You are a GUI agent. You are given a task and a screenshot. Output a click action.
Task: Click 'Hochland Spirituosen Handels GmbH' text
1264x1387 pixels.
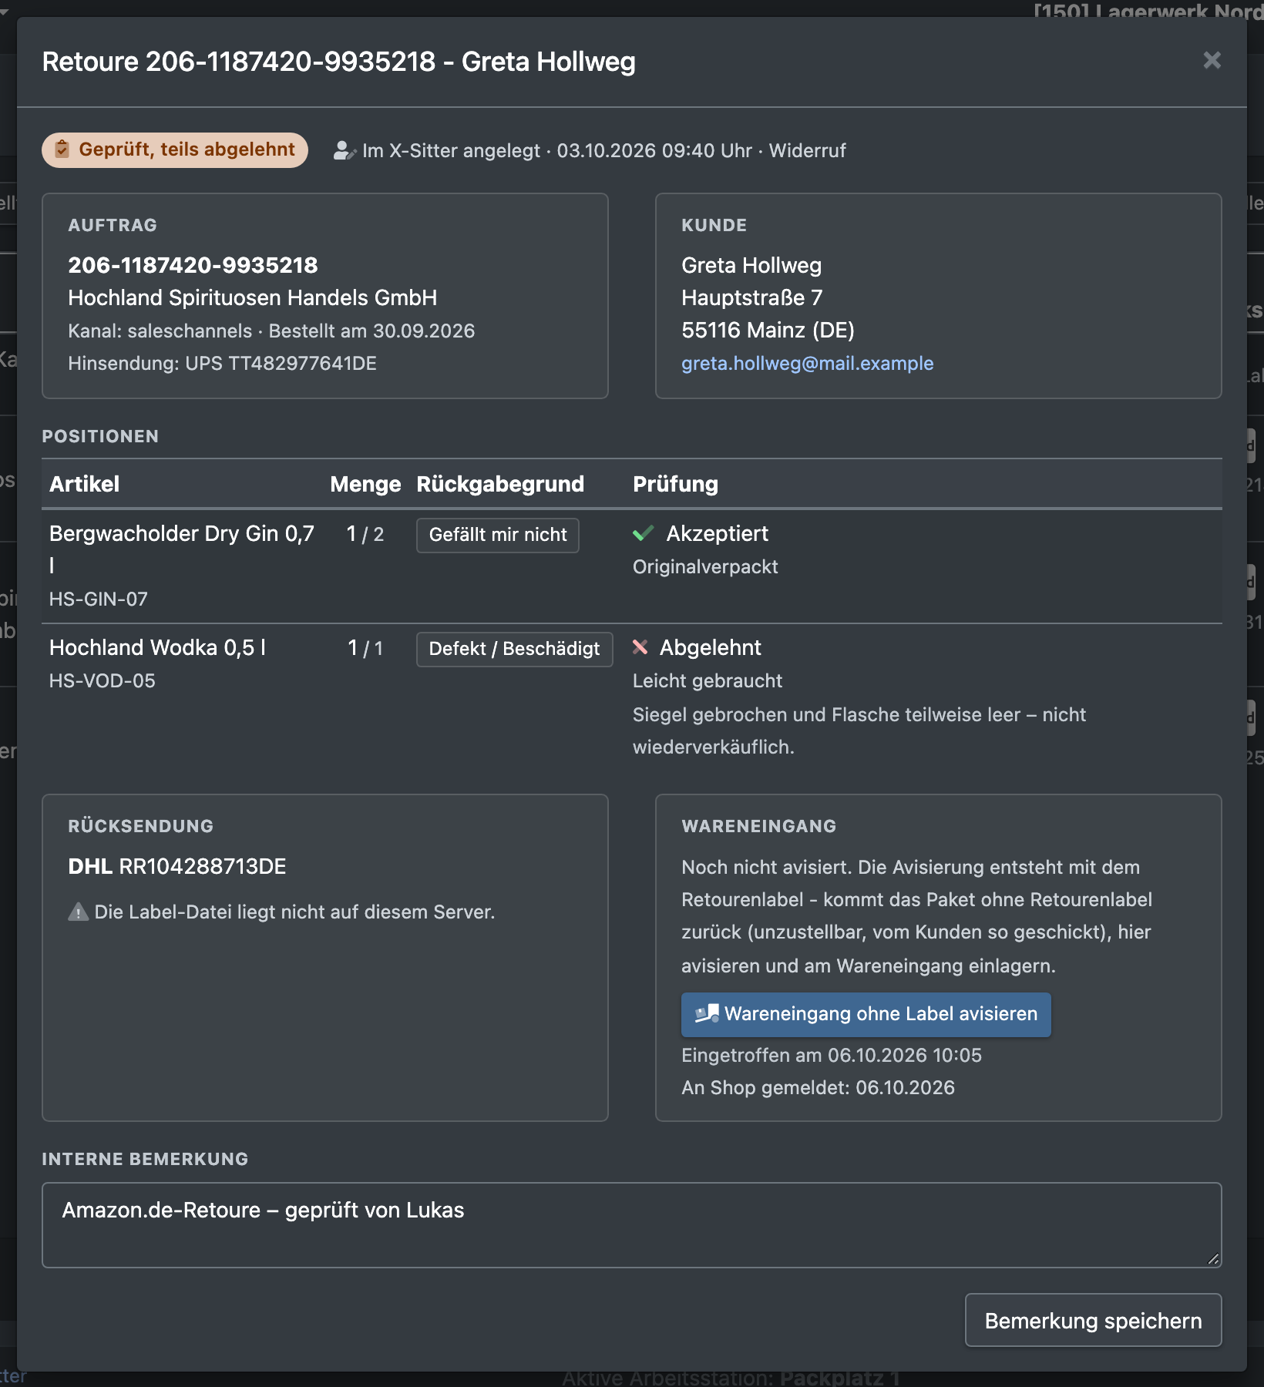coord(253,297)
